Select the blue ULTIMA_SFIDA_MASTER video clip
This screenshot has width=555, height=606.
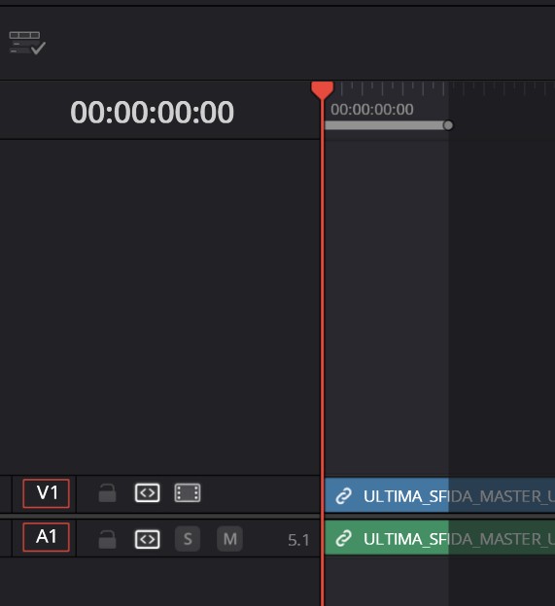(439, 495)
